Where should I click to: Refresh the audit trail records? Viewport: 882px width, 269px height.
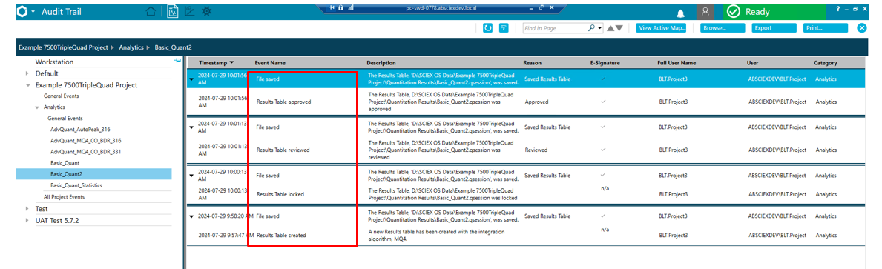tap(488, 27)
